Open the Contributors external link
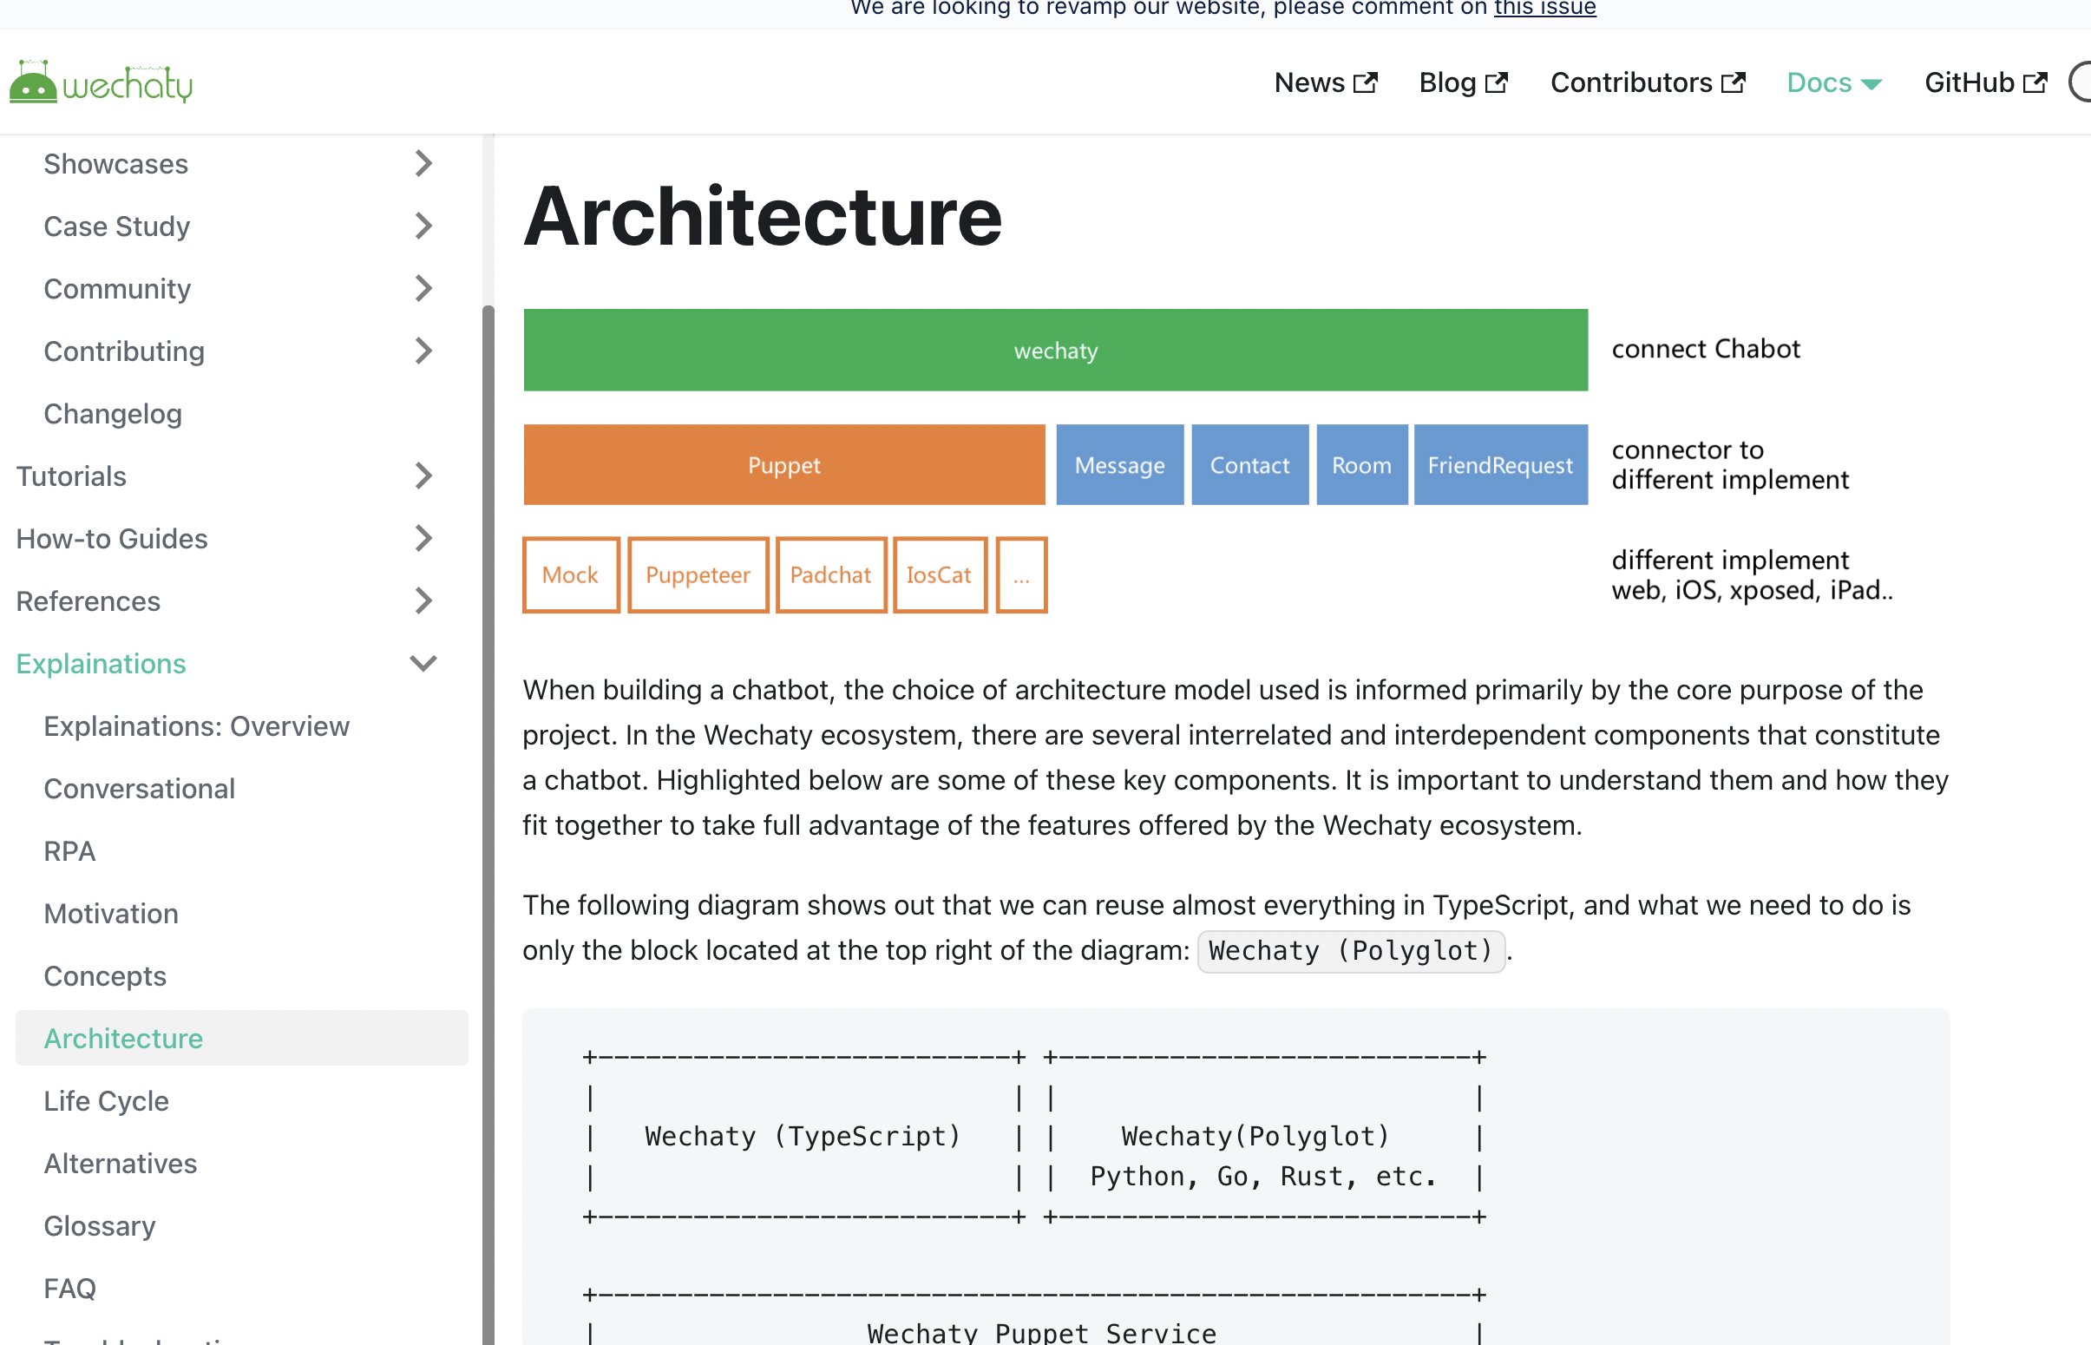The image size is (2091, 1345). [x=1647, y=83]
